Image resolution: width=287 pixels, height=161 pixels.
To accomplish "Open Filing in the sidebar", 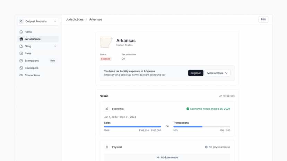I will tap(38, 46).
